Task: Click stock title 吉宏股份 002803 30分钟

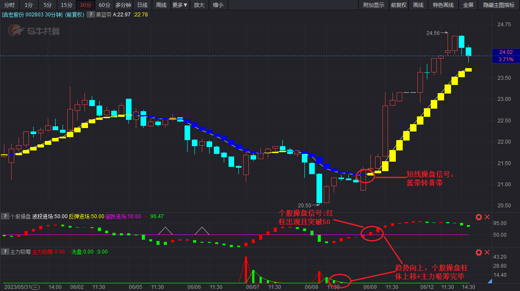Action: pyautogui.click(x=33, y=14)
